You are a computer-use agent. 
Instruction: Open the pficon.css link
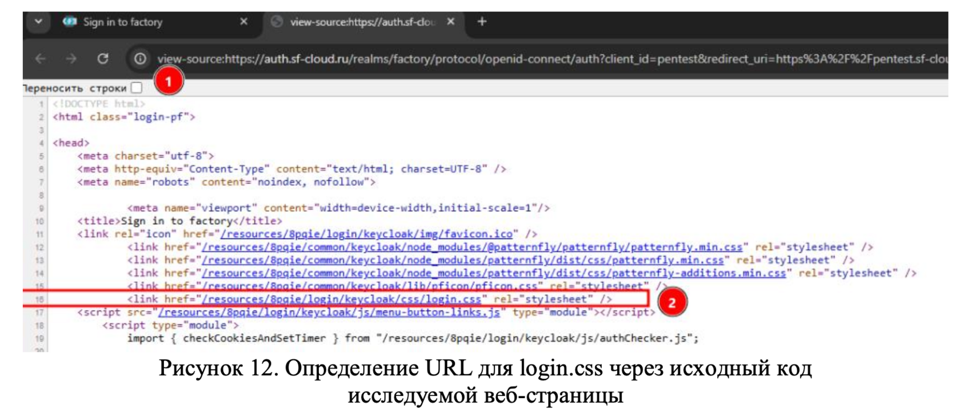click(370, 286)
